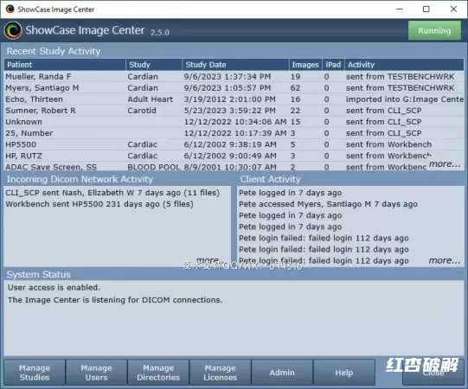
Task: Open Manage Licenses
Action: tap(221, 373)
